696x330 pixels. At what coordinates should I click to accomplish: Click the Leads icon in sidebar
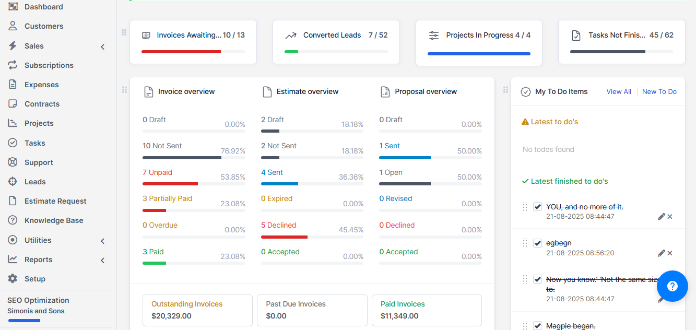[x=13, y=182]
